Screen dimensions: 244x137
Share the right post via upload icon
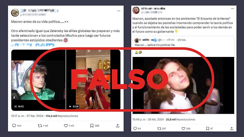coord(231,128)
